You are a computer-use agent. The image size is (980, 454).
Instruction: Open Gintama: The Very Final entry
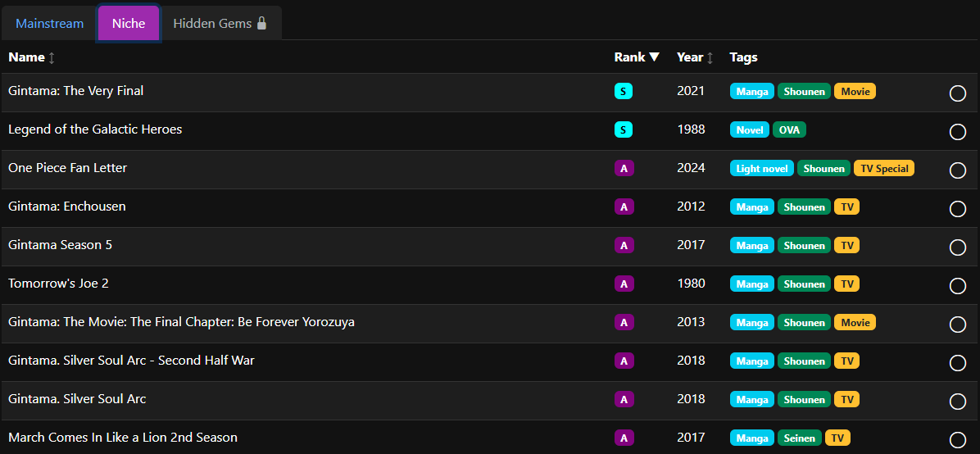point(75,91)
